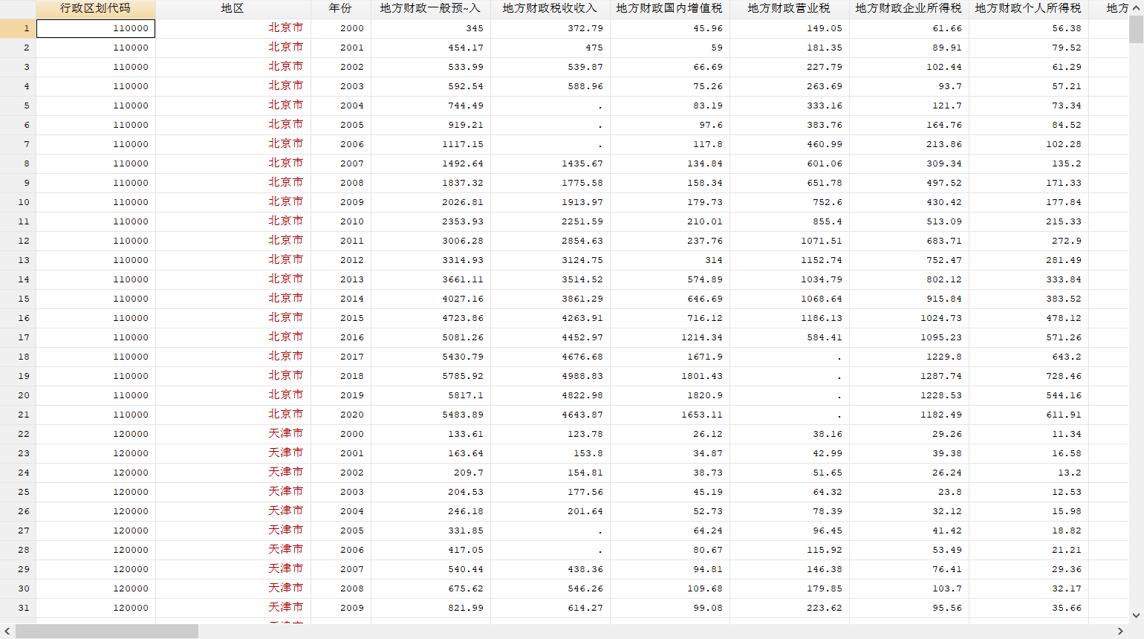Select row number 17 header
The height and width of the screenshot is (639, 1144).
(x=18, y=337)
